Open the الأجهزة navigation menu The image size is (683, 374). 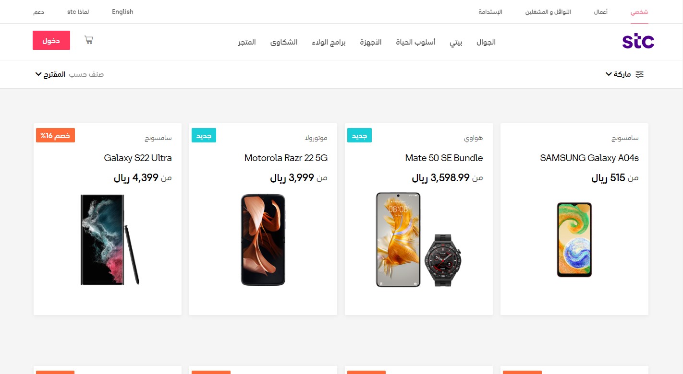(x=371, y=42)
